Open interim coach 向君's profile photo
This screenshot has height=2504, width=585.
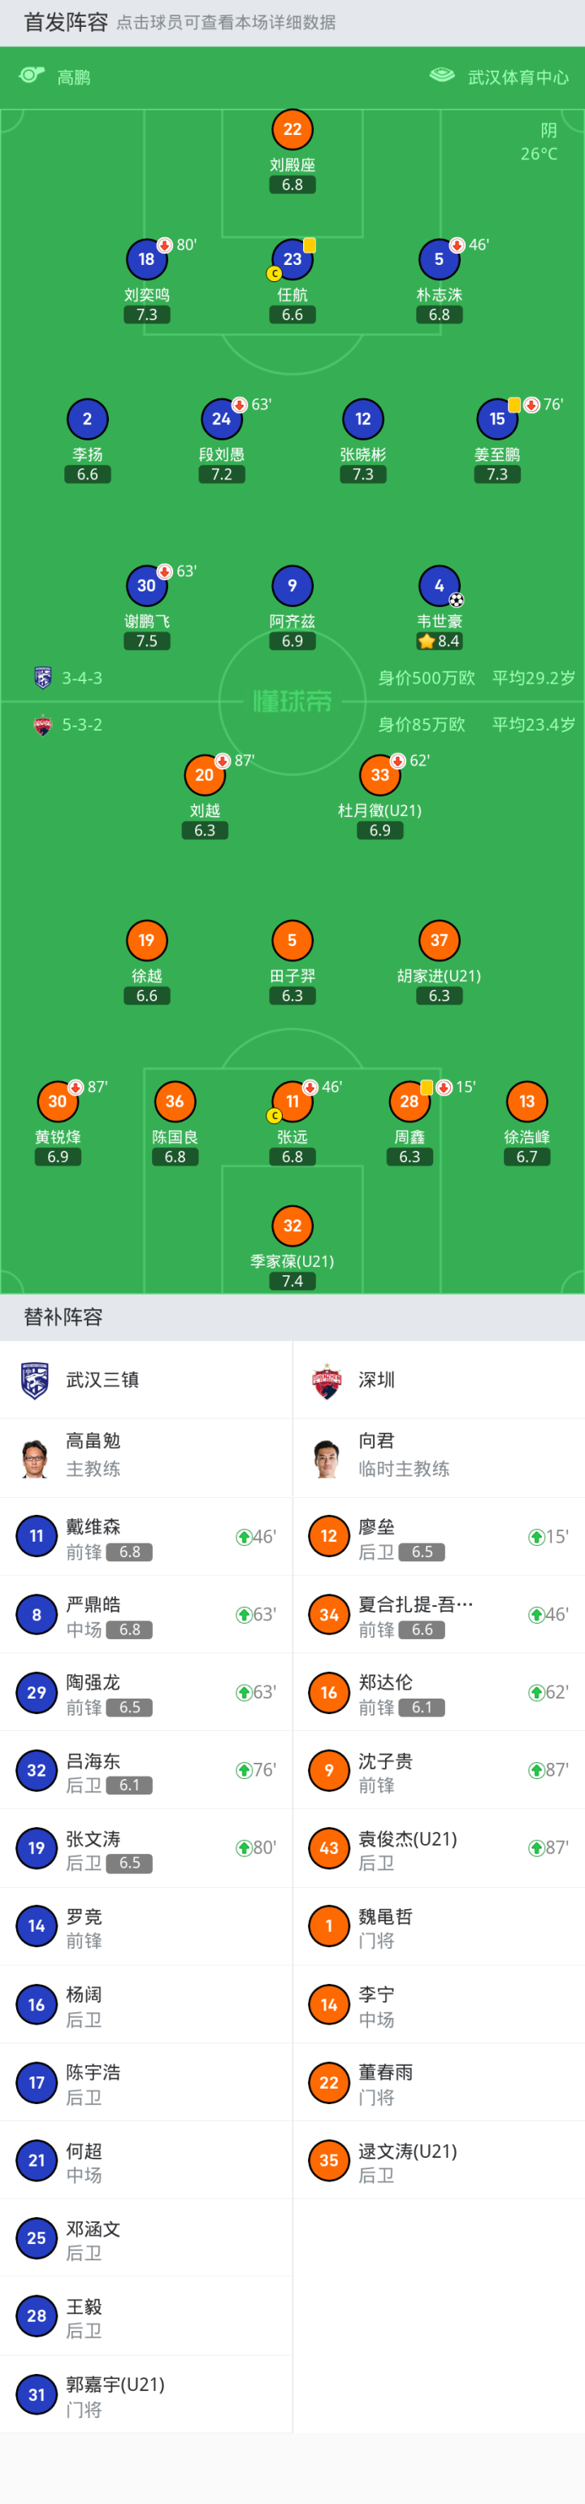[x=327, y=1458]
